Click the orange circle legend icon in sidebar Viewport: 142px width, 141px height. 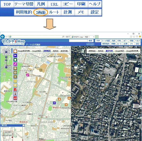pyautogui.click(x=15, y=51)
